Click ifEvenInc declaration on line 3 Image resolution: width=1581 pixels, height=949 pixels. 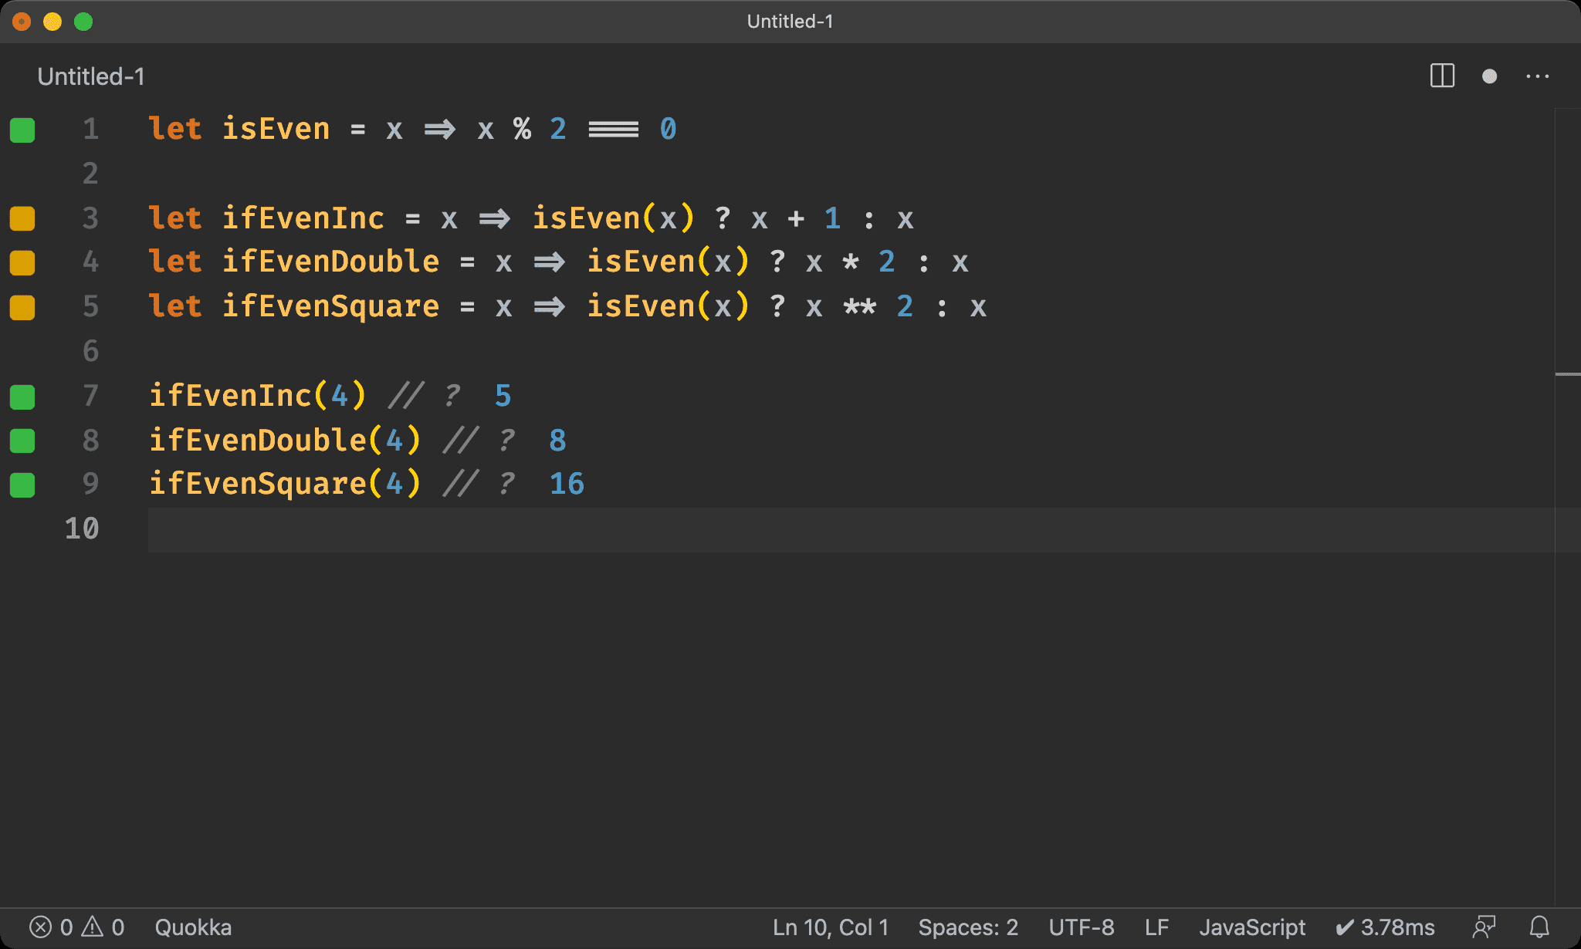(303, 218)
